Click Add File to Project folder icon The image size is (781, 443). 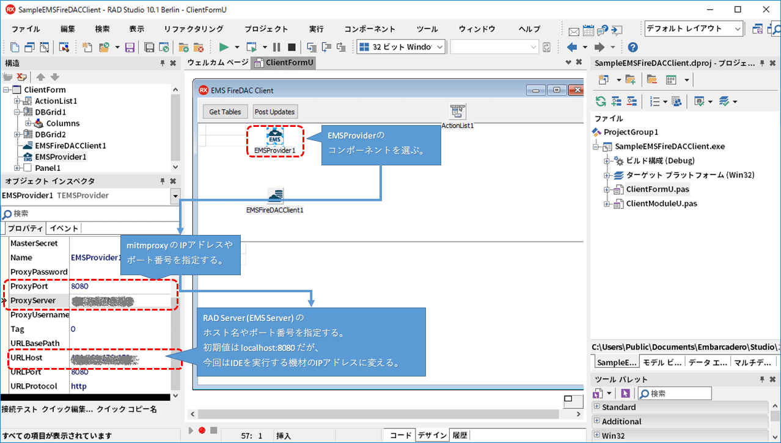tap(183, 47)
